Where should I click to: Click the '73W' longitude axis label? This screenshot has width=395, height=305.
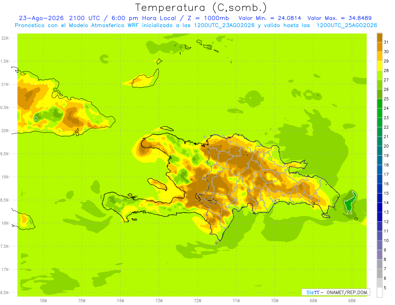(x=159, y=301)
